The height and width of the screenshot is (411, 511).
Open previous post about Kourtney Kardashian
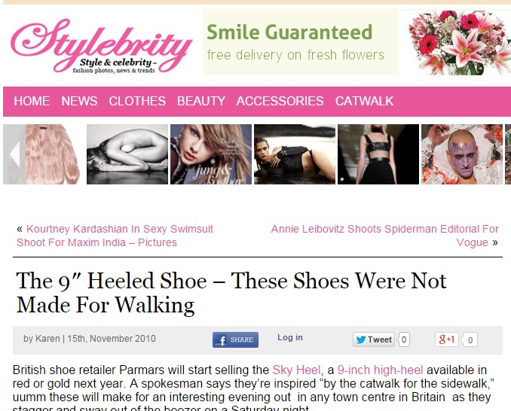coord(115,236)
